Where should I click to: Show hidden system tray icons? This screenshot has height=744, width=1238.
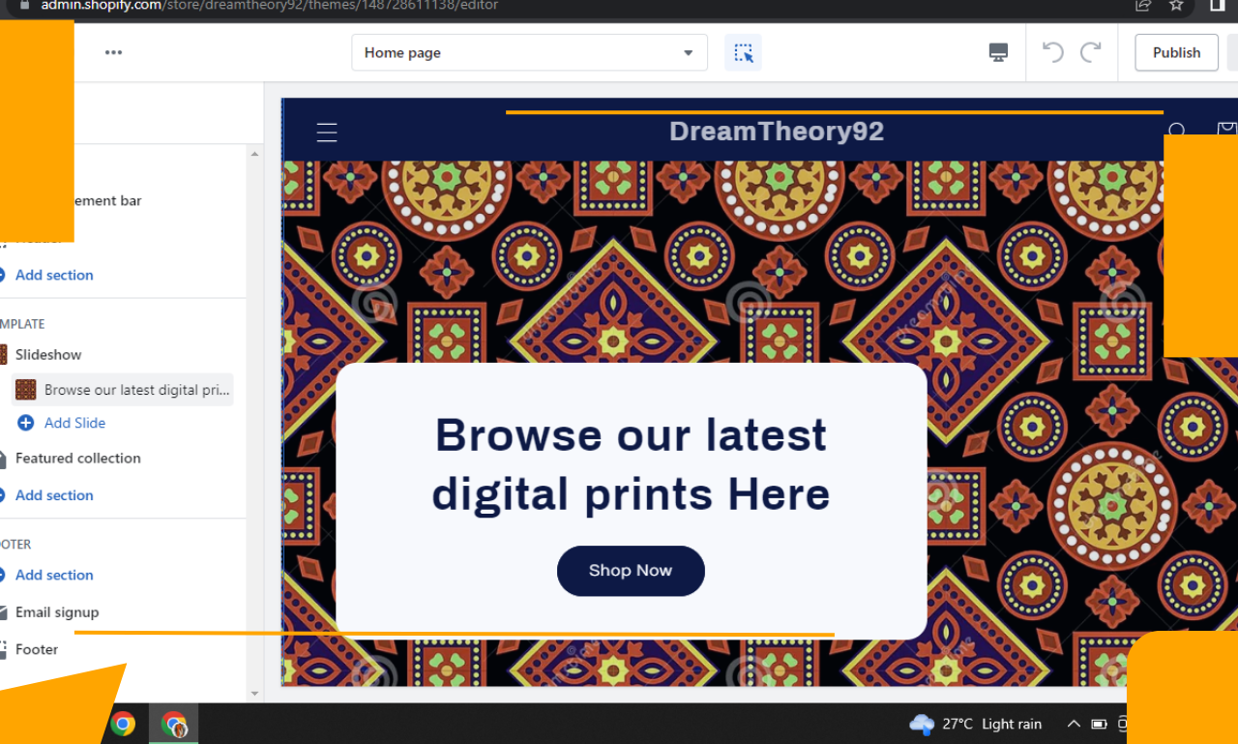[x=1074, y=724]
